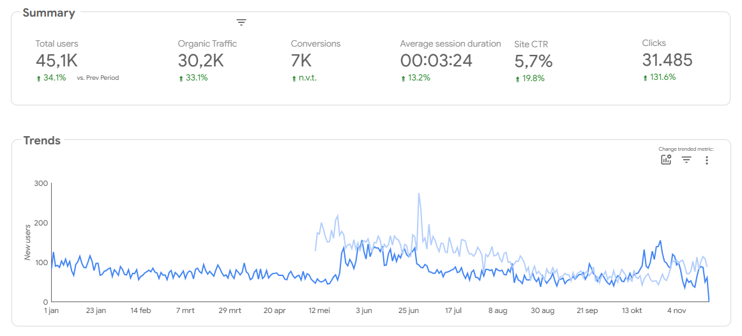Viewport: 742px width, 336px height.
Task: Click the Clicks scorecard label
Action: tap(654, 43)
